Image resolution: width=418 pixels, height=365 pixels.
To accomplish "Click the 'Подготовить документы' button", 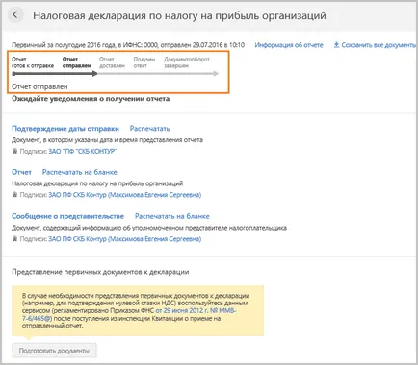I will pyautogui.click(x=54, y=351).
